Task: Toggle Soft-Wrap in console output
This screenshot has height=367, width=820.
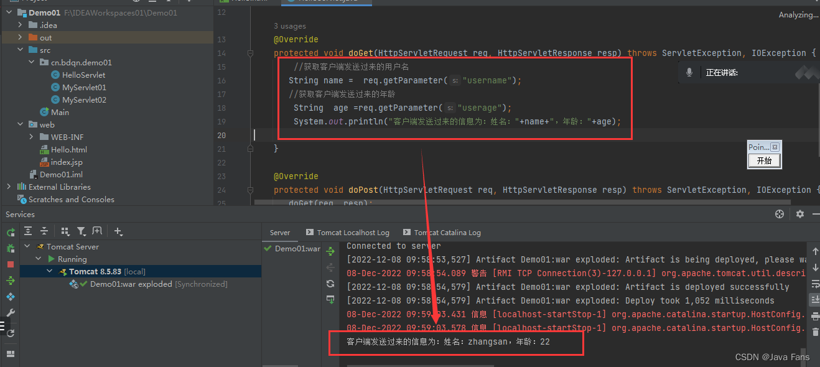Action: click(x=814, y=284)
